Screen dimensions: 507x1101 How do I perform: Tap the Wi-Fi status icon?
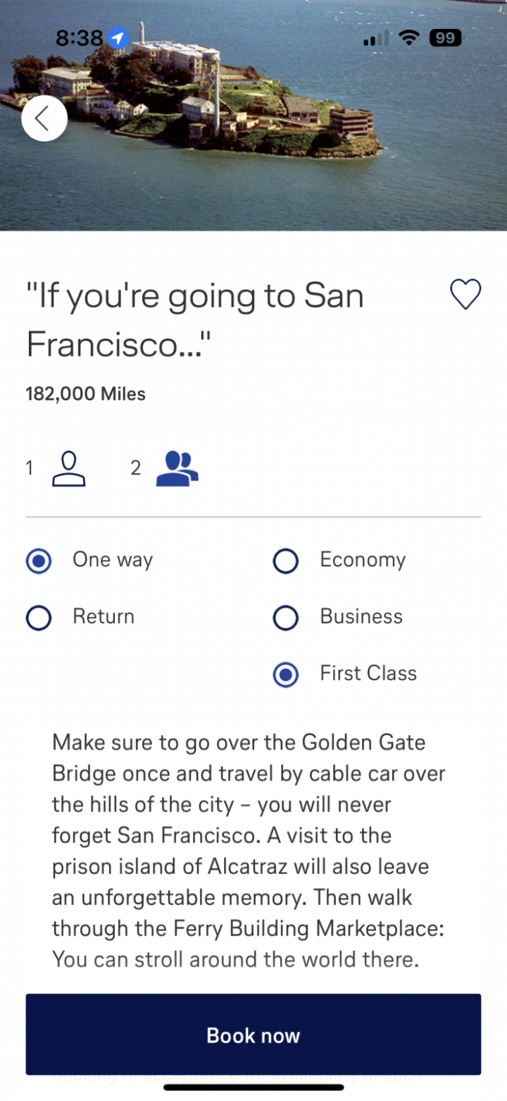pos(408,38)
